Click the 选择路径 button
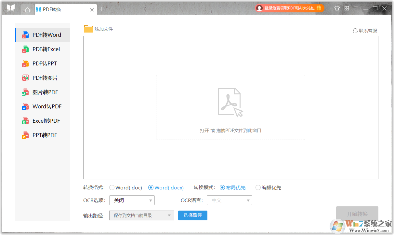Image resolution: width=394 pixels, height=235 pixels. point(193,215)
